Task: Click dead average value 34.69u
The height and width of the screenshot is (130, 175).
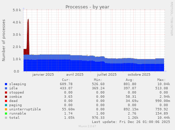Action: [x=132, y=101]
